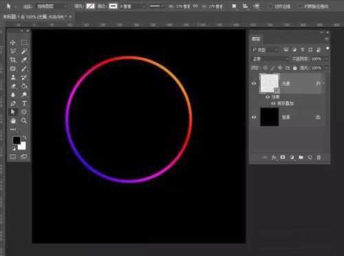Open the stroke line style dropdown
Image resolution: width=344 pixels, height=256 pixels.
coord(156,6)
